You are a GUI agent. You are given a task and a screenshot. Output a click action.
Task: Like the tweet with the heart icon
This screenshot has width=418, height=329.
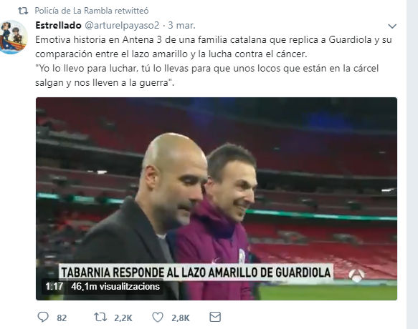click(158, 317)
